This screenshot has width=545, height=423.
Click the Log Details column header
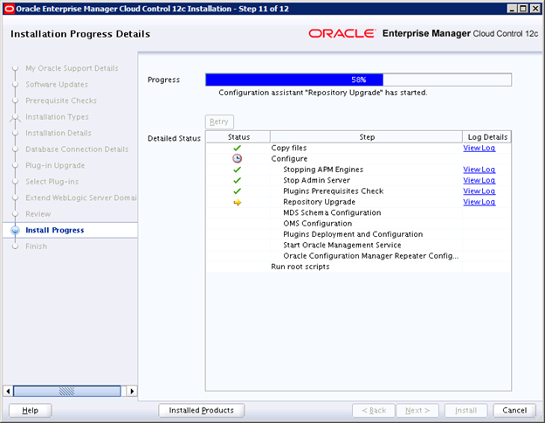point(487,137)
